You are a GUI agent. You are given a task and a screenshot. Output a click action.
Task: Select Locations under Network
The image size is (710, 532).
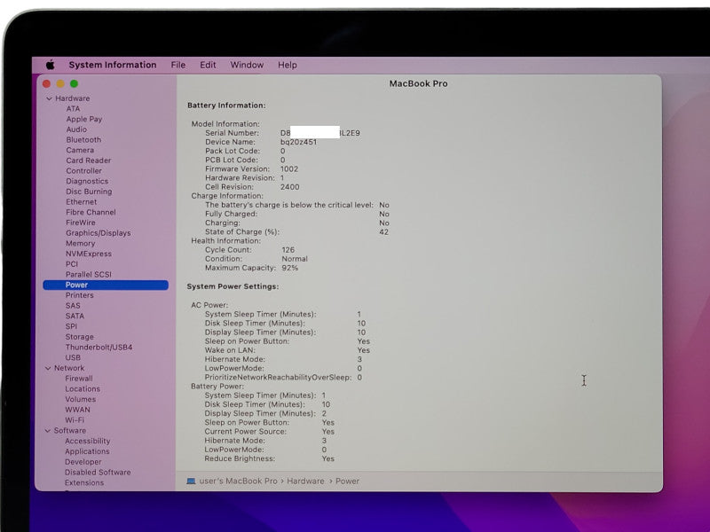[x=83, y=389]
